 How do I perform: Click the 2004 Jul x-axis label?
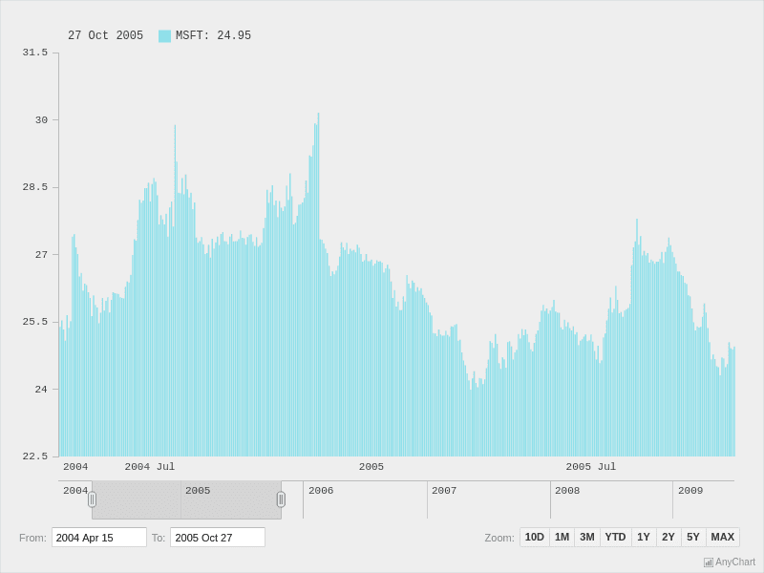point(150,467)
